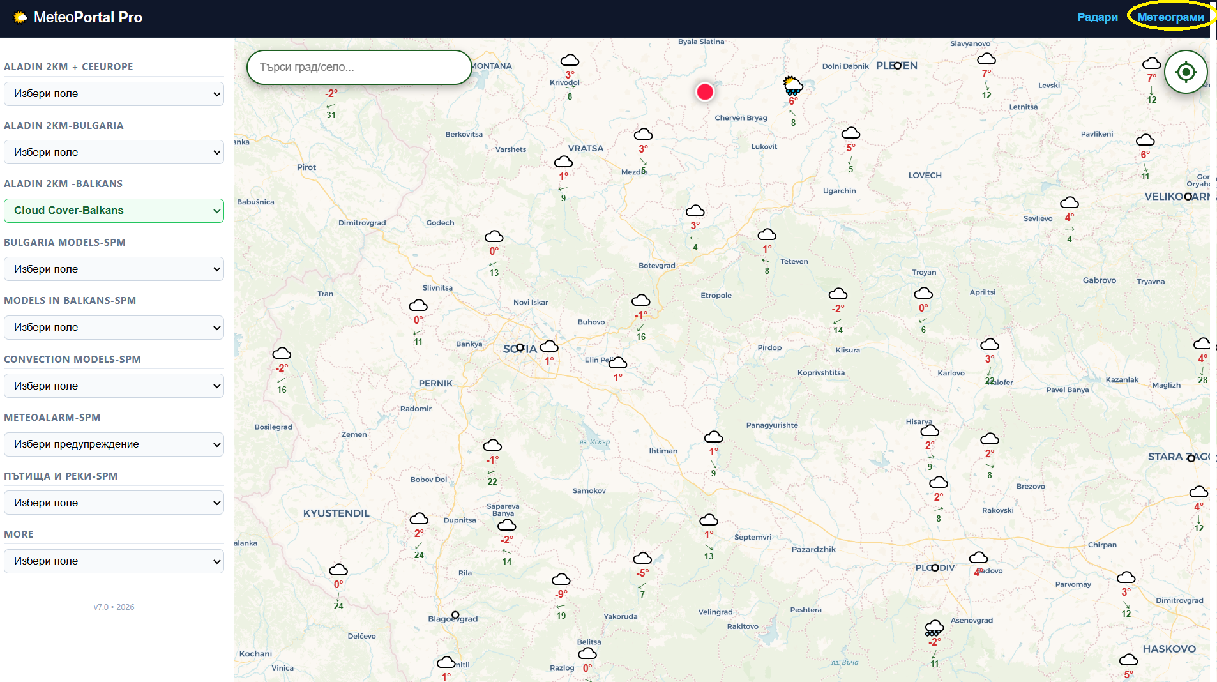This screenshot has width=1217, height=682.
Task: Open the Избери предупреждение dropdown
Action: point(114,444)
